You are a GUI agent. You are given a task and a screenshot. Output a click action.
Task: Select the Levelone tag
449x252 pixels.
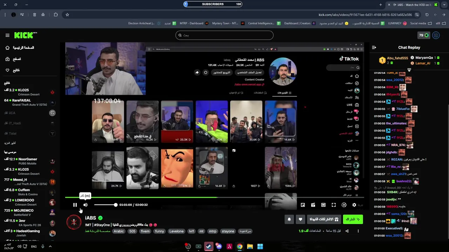(176, 231)
